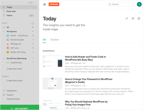143x110 pixels.
Task: Open Filters in the sidebar
Action: (9, 16)
